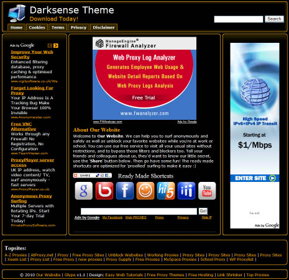Click the Firewall Analyzer banner ad
The width and height of the screenshot is (289, 280).
(144, 78)
